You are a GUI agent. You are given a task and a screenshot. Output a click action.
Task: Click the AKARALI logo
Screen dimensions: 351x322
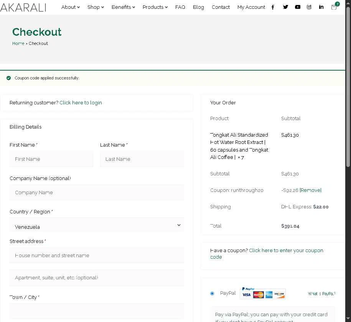(23, 7)
